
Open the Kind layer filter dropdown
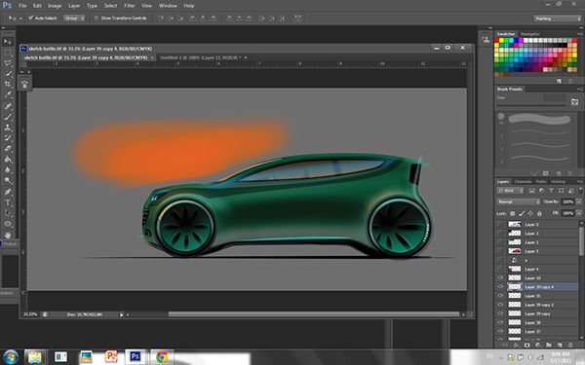click(x=510, y=191)
